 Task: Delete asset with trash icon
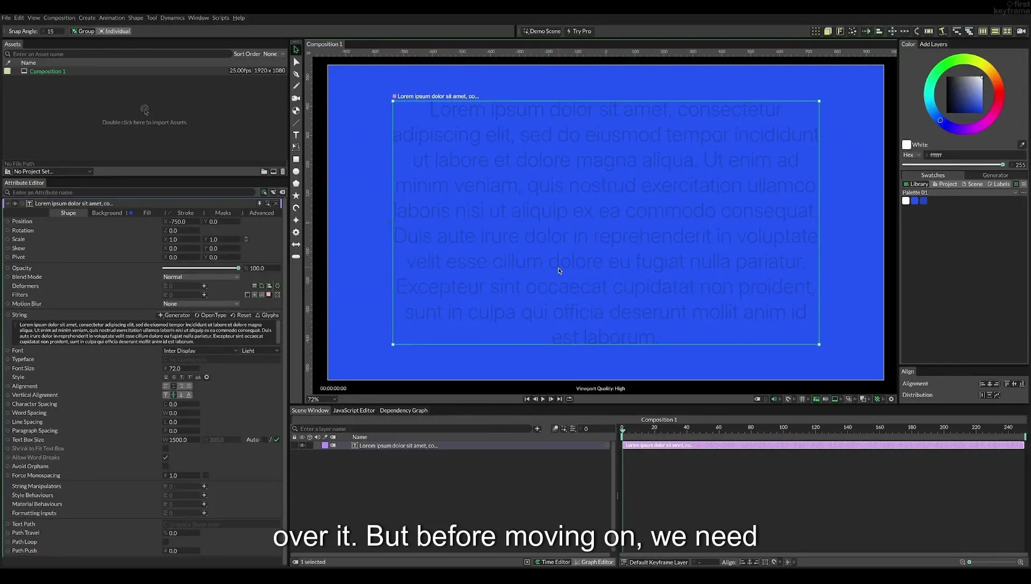coord(282,172)
